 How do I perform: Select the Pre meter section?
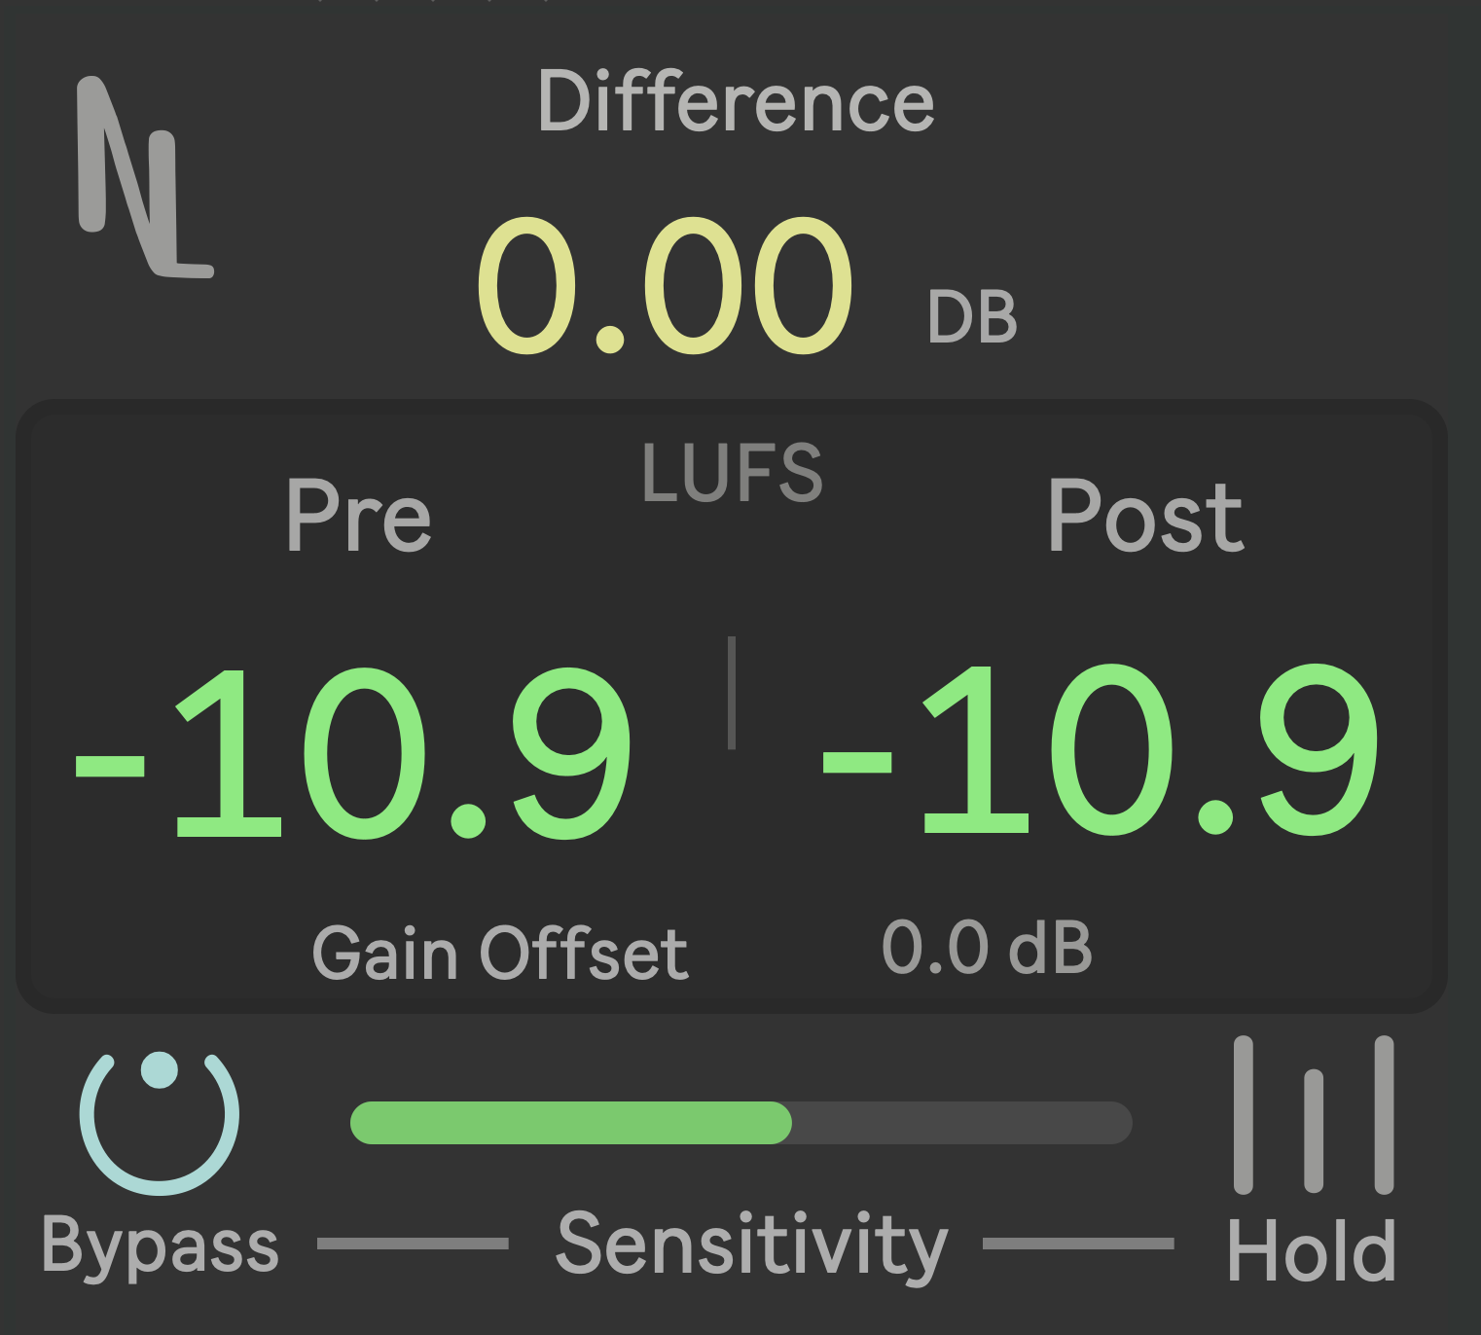tap(358, 518)
